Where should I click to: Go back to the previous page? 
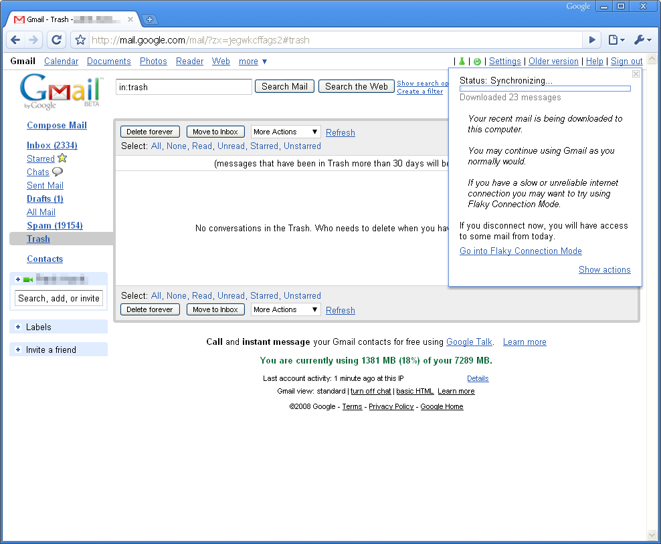[15, 40]
